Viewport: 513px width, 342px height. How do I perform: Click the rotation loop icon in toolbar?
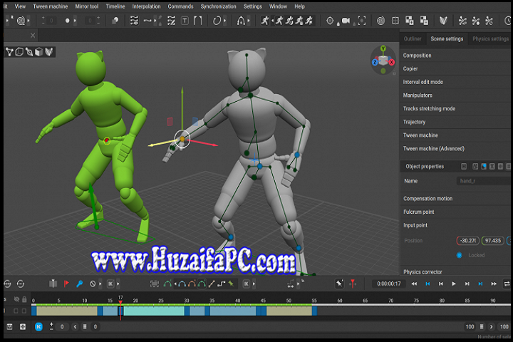point(217,21)
